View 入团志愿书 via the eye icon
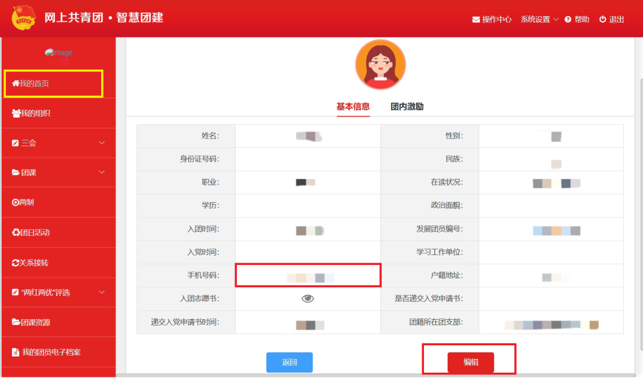 (308, 298)
